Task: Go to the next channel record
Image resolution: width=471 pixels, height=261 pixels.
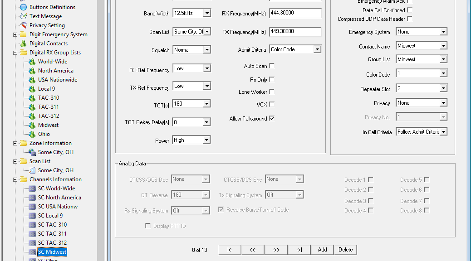Action: click(276, 249)
